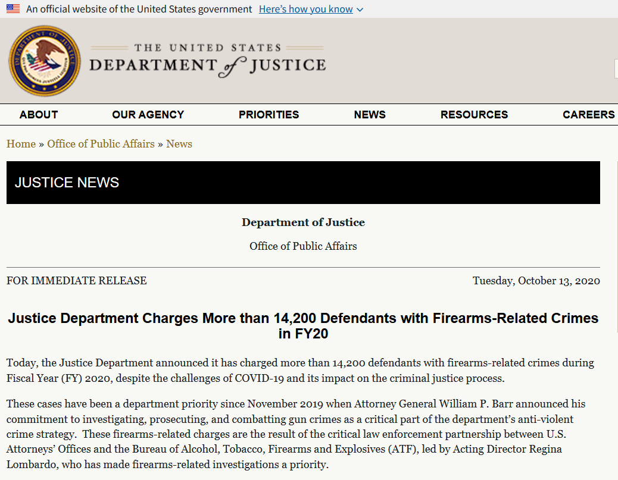Click the "An official website" banner text
This screenshot has width=618, height=480.
coord(139,9)
